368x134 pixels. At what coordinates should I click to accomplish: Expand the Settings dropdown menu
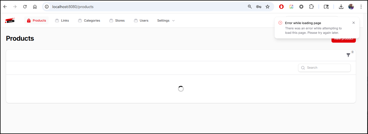[166, 20]
